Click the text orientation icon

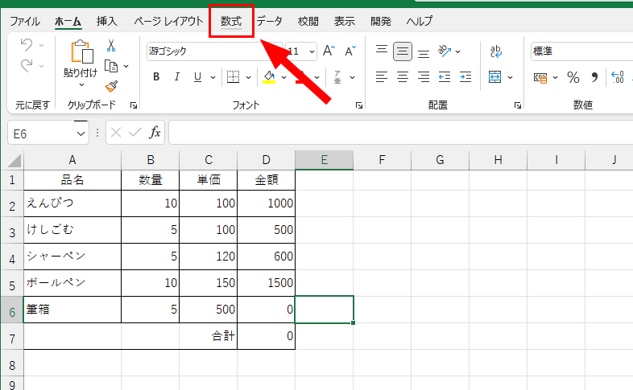[x=445, y=51]
